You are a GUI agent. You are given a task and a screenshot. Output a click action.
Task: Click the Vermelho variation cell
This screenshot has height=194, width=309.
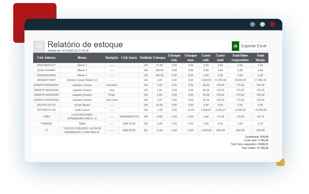[x=112, y=85]
